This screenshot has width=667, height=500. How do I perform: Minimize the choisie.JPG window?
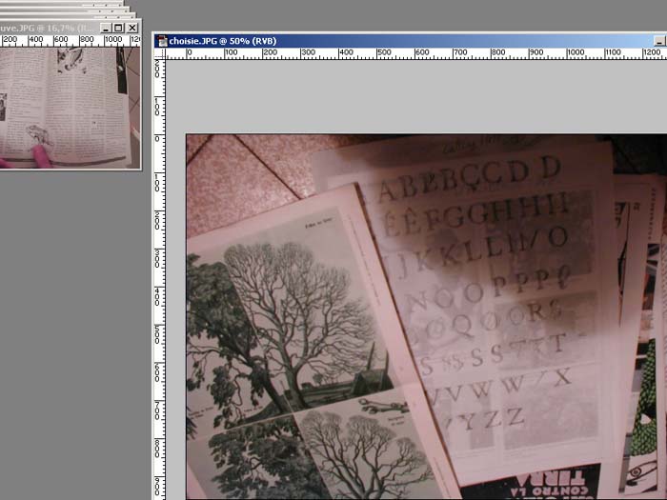659,41
